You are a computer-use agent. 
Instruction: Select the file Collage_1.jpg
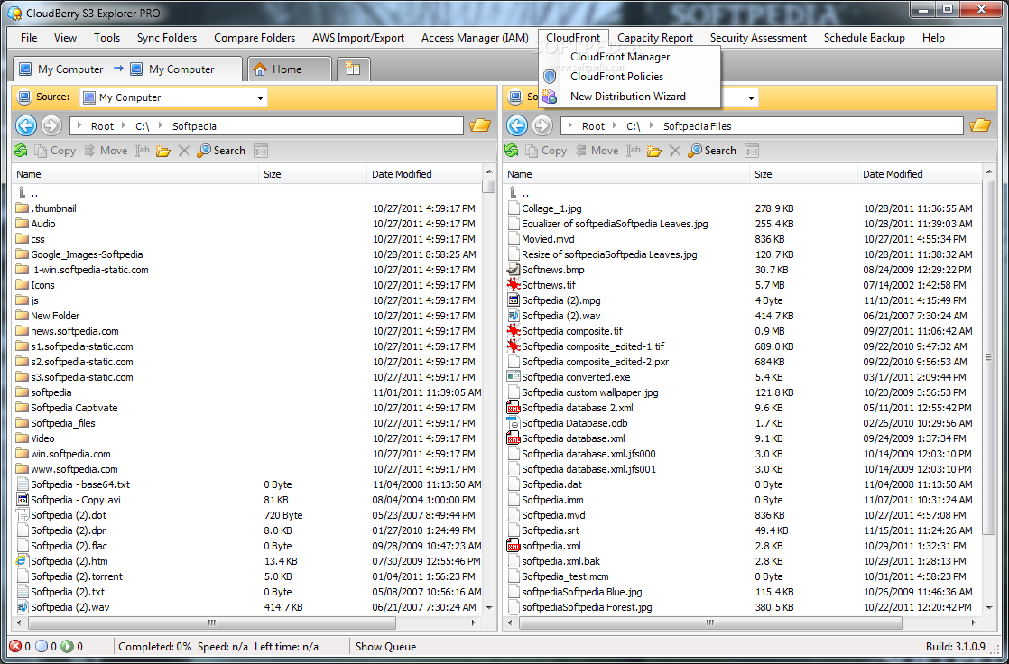(551, 207)
